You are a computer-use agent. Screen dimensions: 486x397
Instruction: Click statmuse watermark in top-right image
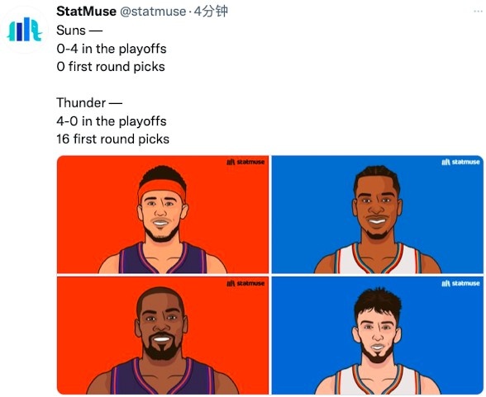click(x=460, y=162)
